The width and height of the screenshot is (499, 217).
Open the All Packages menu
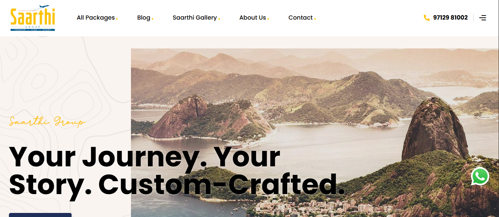point(96,18)
